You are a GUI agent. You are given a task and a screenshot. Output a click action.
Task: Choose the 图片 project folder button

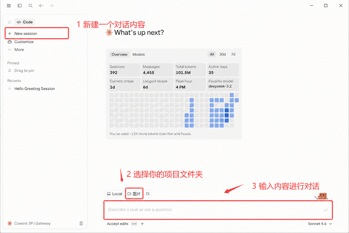(134, 194)
